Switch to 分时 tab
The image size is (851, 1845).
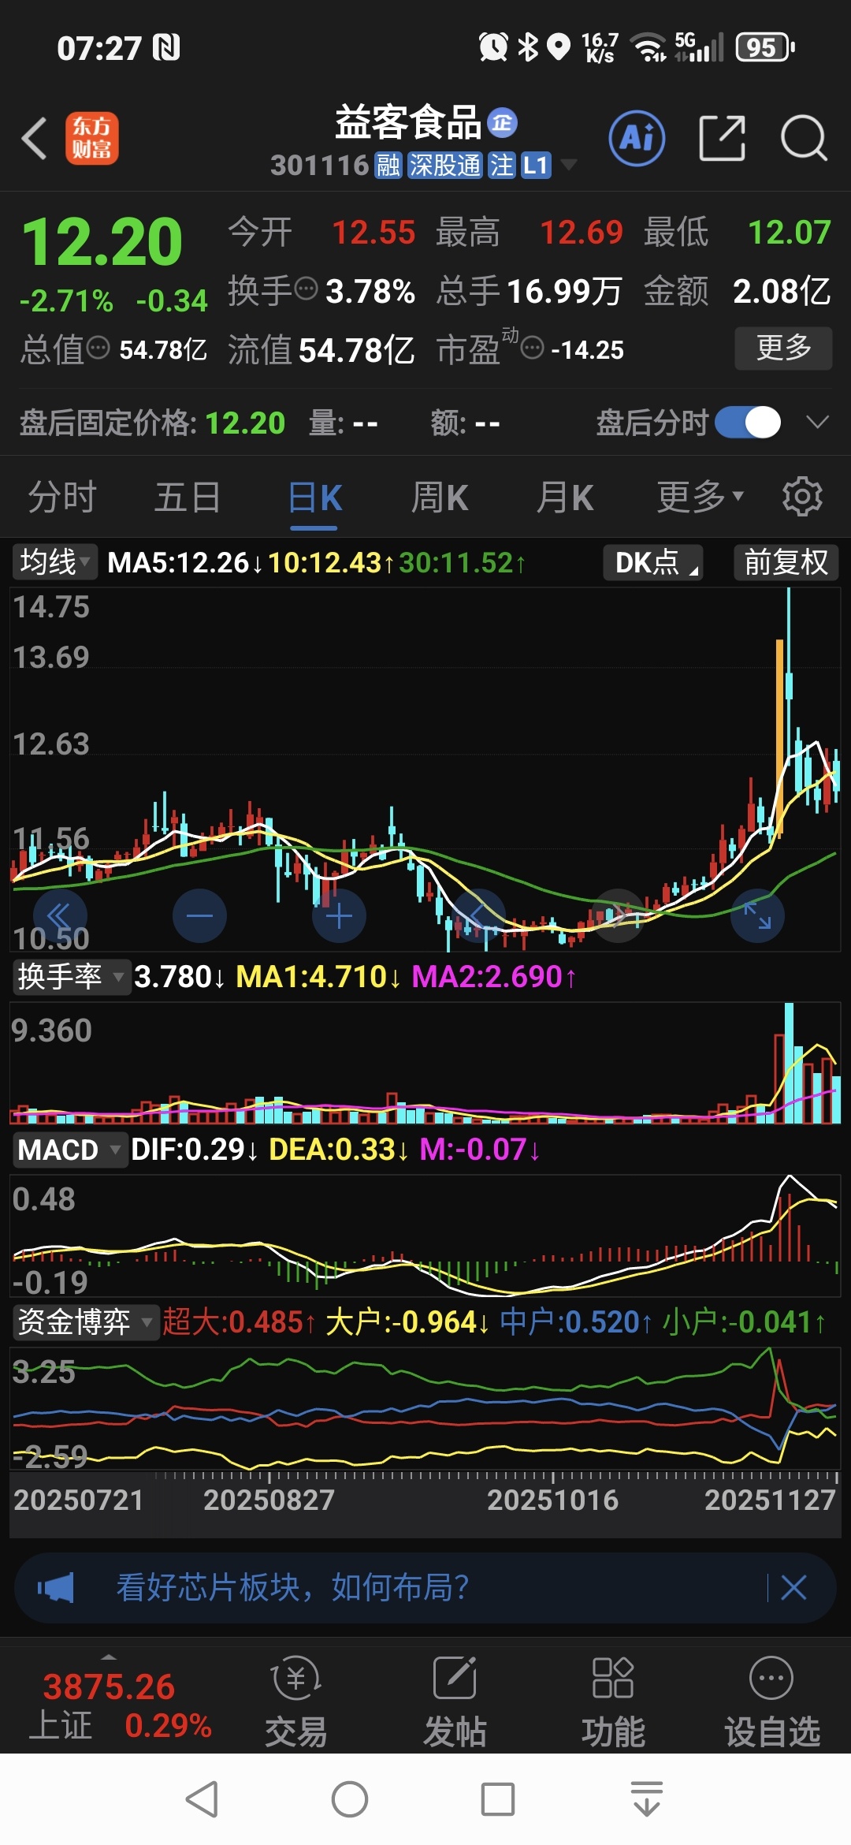(62, 498)
